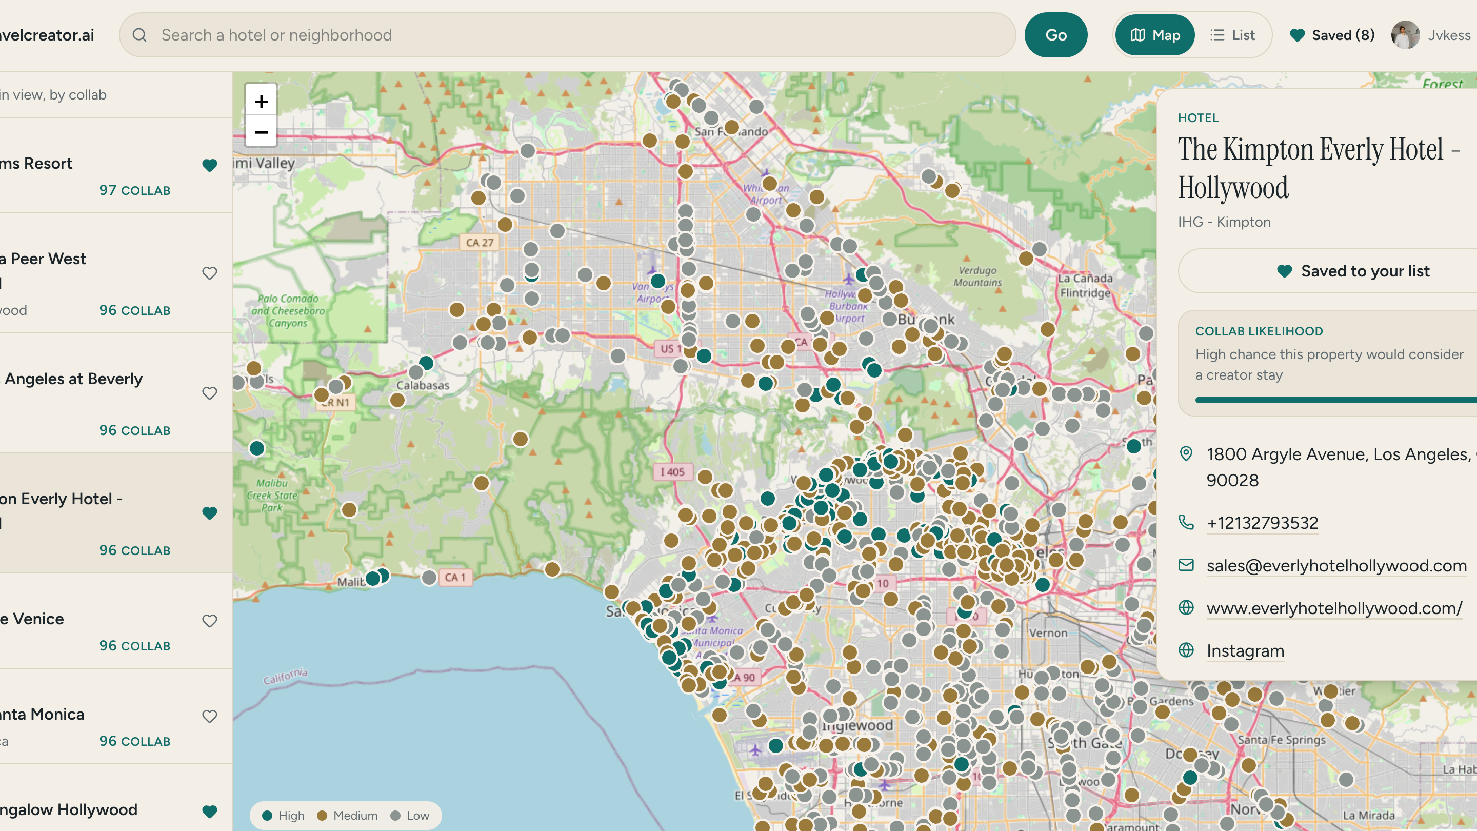
Task: Switch to Map view
Action: click(x=1155, y=35)
